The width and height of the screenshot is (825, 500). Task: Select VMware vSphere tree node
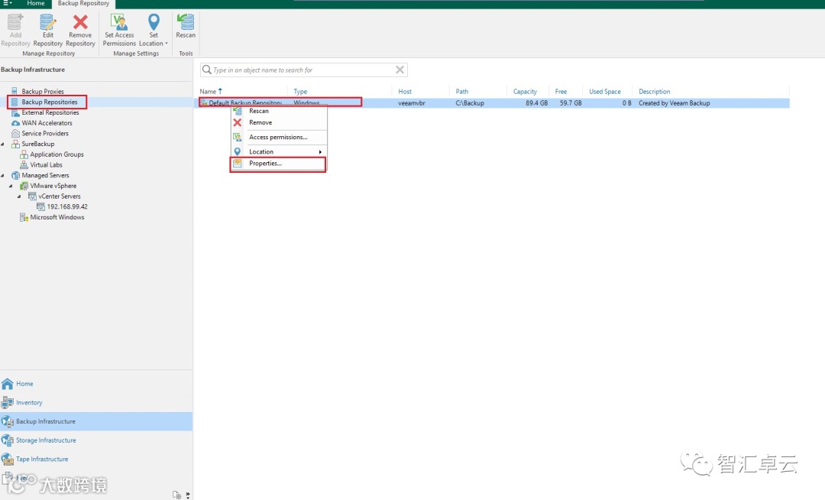(x=53, y=186)
